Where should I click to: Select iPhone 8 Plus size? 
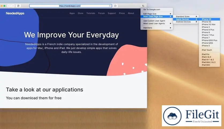tap(210, 30)
